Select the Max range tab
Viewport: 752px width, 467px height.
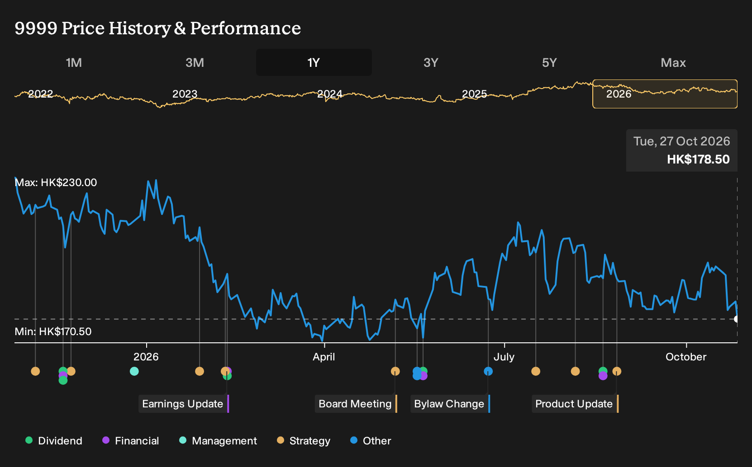coord(673,63)
